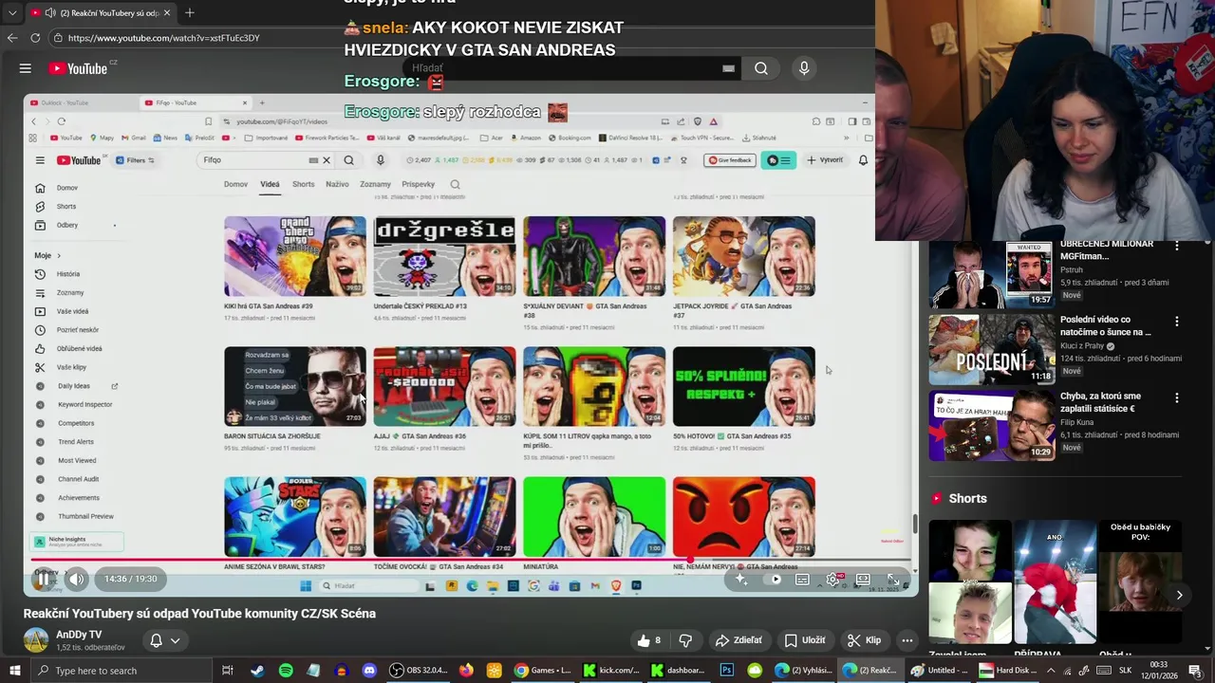Screen dimensions: 1215x683
Task: Open the Oběd u babičky Short
Action: tap(1140, 582)
